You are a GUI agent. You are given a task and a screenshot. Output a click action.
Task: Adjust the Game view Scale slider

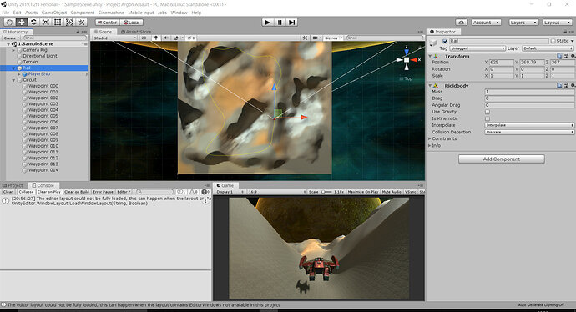(326, 192)
